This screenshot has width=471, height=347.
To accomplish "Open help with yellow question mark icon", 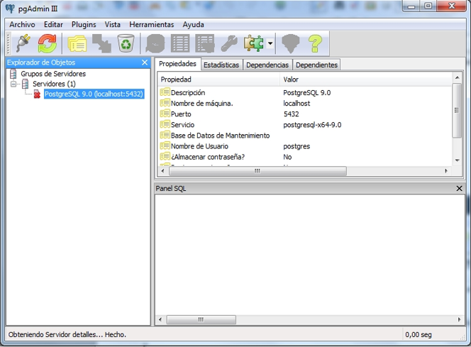I will click(x=315, y=44).
